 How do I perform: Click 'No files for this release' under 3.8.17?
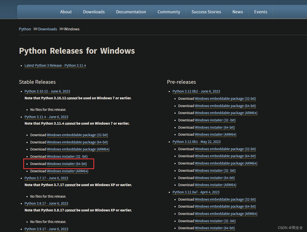coord(48,222)
